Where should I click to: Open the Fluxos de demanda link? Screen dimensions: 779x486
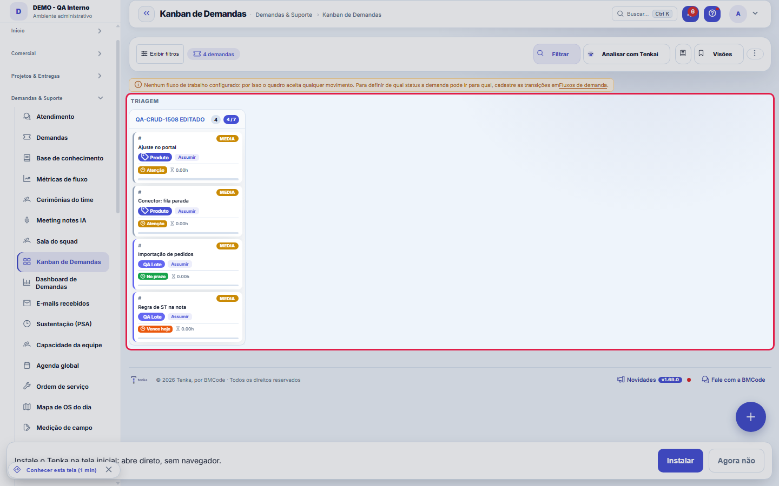(x=583, y=85)
